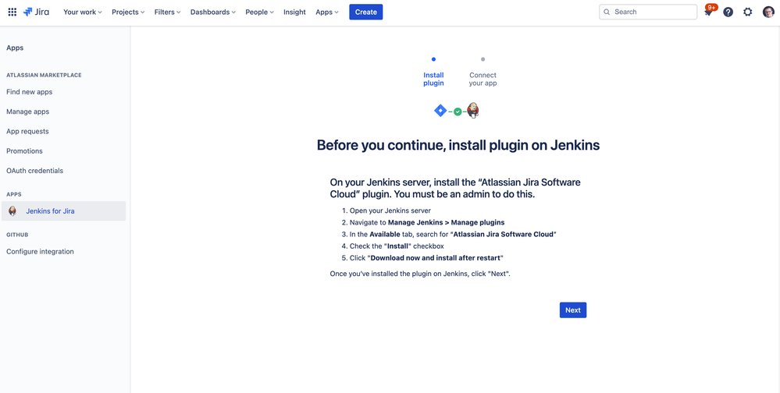
Task: Click the Apps sidebar heading
Action: (x=15, y=48)
